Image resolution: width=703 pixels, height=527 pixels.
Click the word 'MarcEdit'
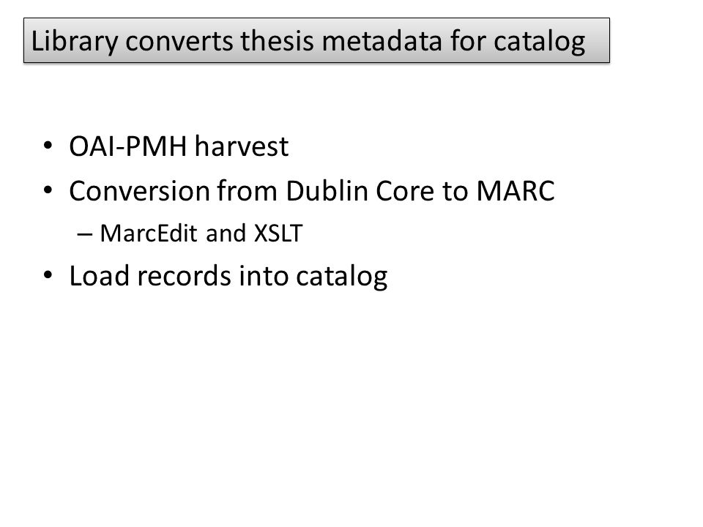(x=149, y=233)
